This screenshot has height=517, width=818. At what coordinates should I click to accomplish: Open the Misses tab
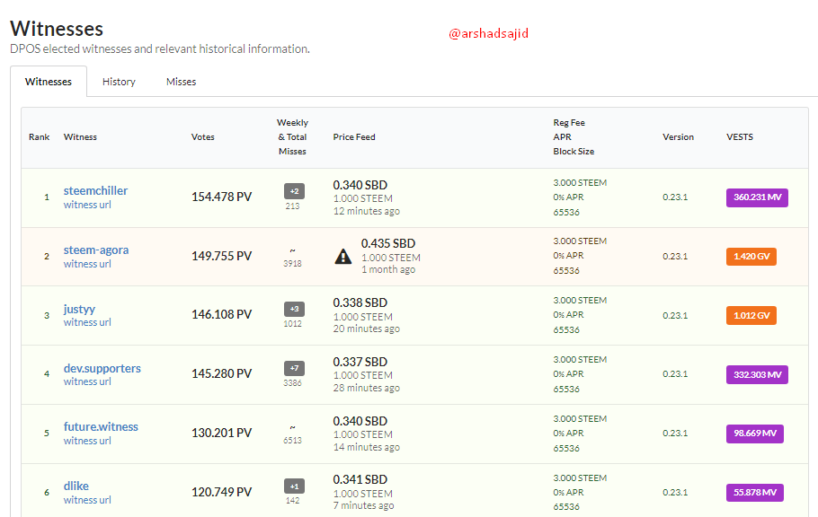181,82
